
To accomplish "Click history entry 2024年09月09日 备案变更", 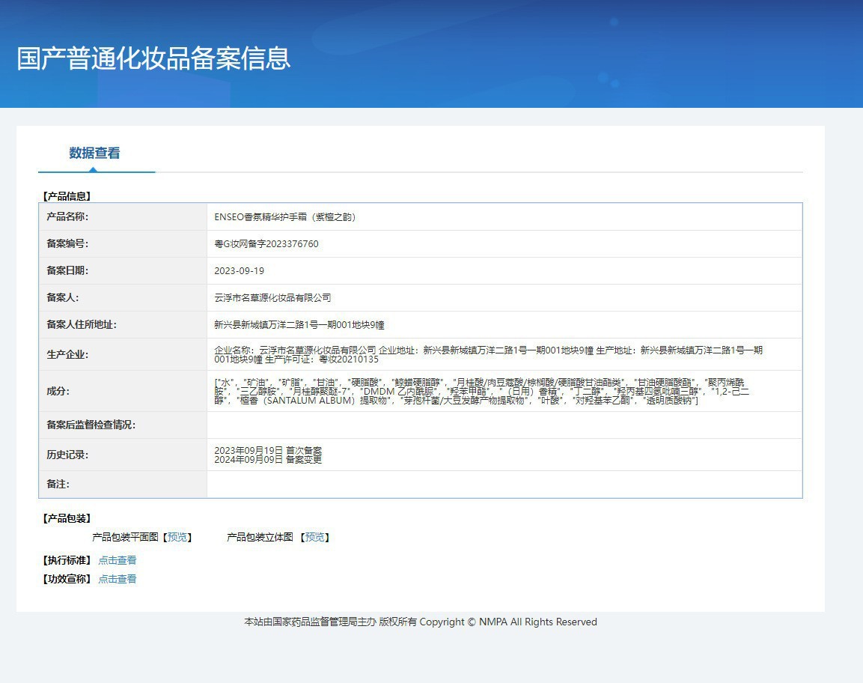I will pos(268,459).
